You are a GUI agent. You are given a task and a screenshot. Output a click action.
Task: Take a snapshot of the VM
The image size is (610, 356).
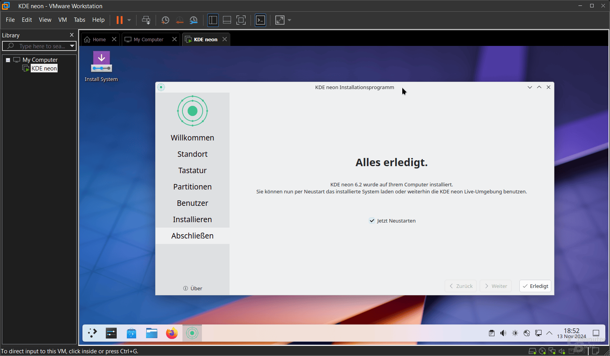165,20
